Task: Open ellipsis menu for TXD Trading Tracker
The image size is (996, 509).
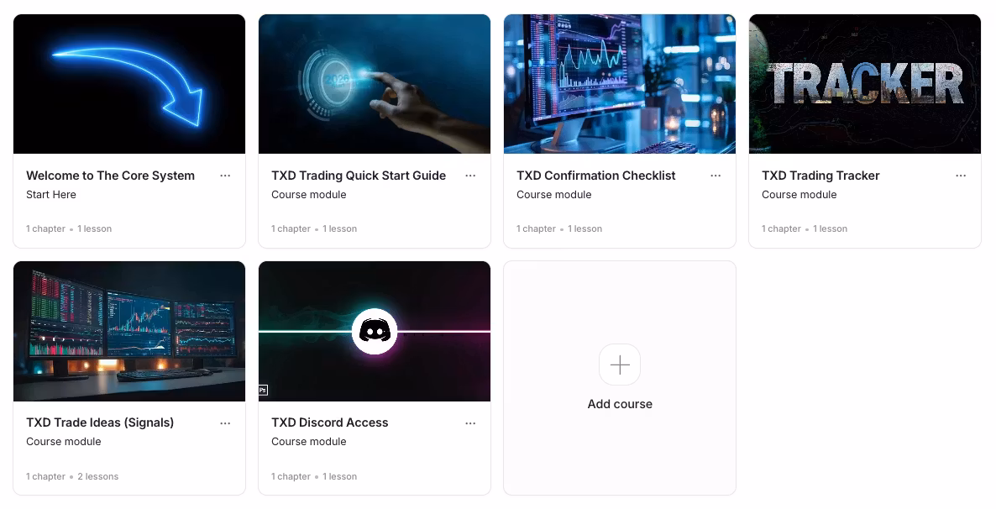Action: [x=961, y=176]
